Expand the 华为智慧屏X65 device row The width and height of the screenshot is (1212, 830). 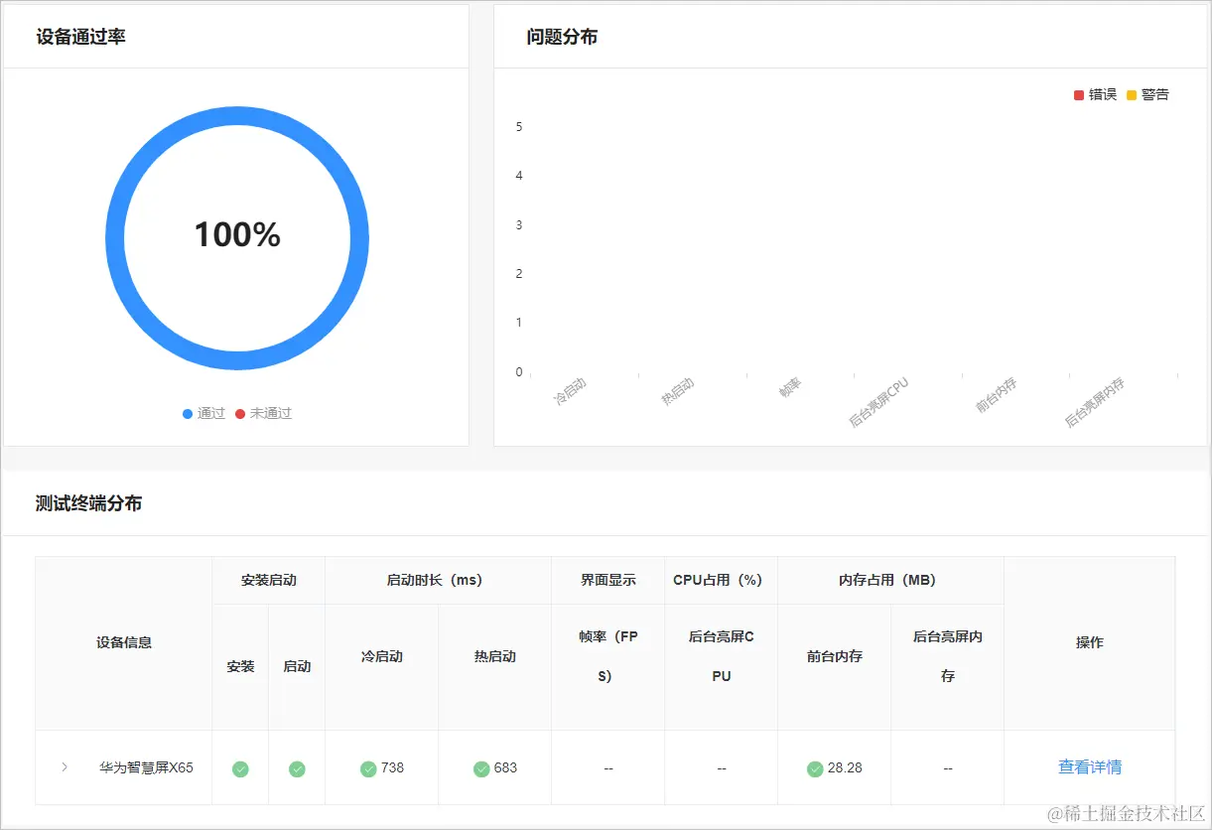(65, 767)
